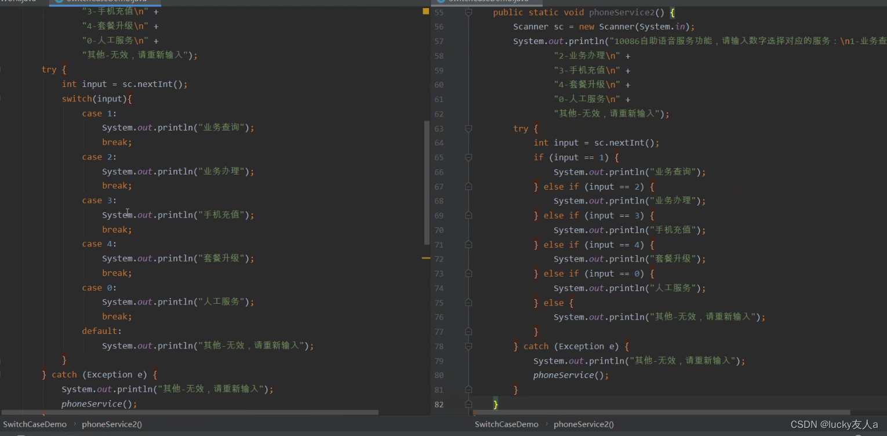
Task: Click line number 66 in the gutter
Action: (438, 172)
